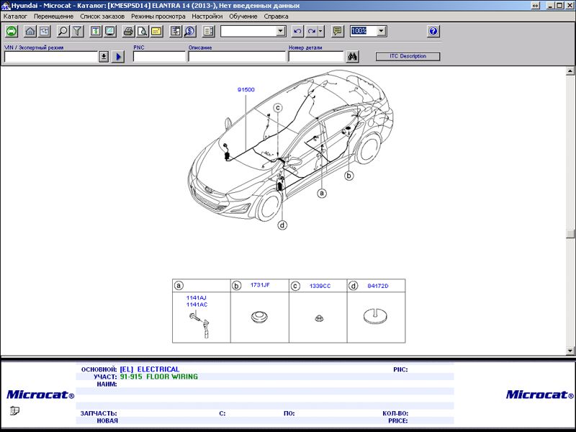Open the dollar price lookup icon
The height and width of the screenshot is (432, 576).
pyautogui.click(x=190, y=31)
